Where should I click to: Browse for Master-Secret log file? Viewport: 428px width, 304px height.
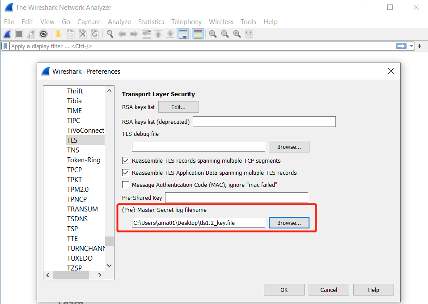[289, 223]
